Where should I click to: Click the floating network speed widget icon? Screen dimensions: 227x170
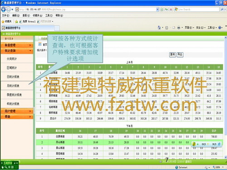pos(194,144)
